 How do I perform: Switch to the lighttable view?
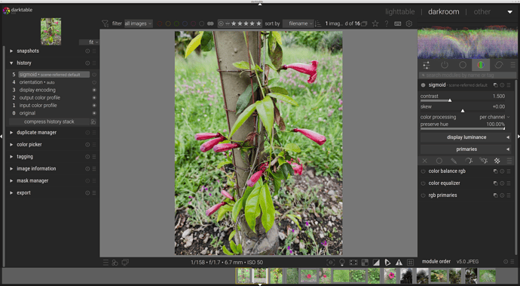point(399,11)
